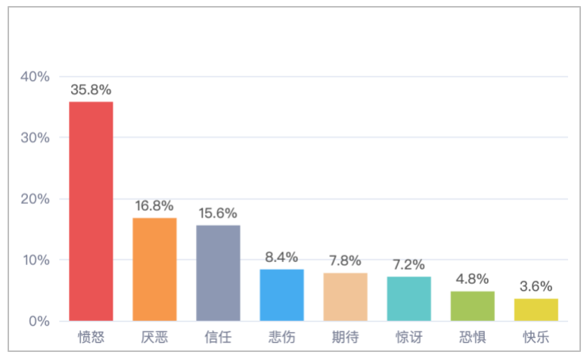
Task: Select the 信任 axis category label
Action: coord(218,336)
